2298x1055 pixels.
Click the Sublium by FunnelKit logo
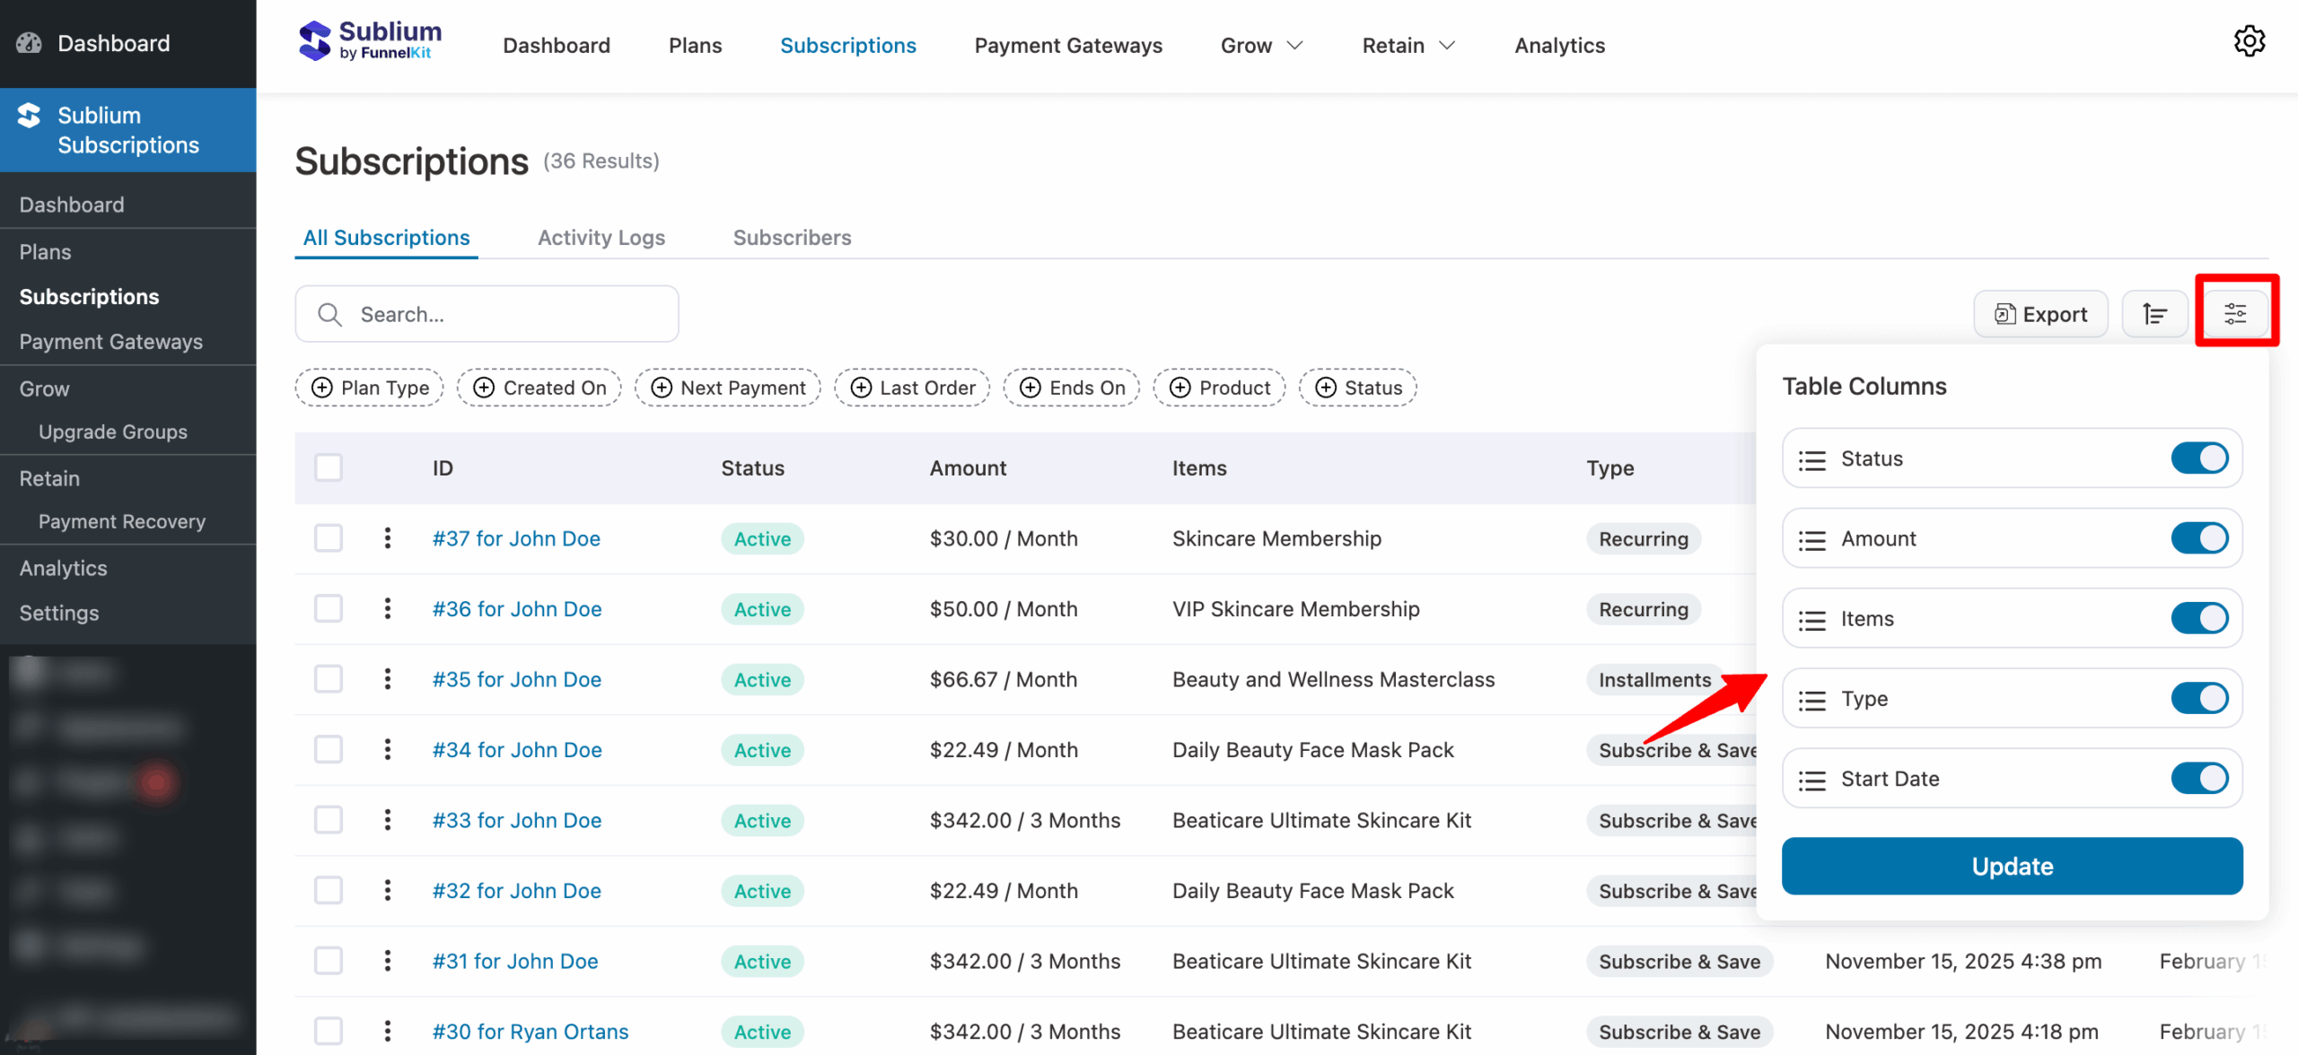369,39
